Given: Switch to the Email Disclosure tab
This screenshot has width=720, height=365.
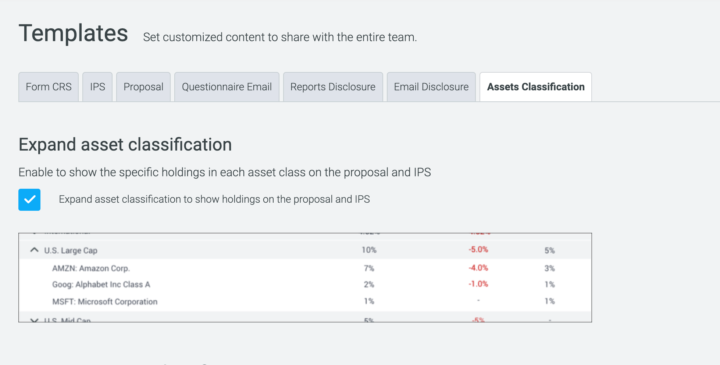Looking at the screenshot, I should coord(431,87).
